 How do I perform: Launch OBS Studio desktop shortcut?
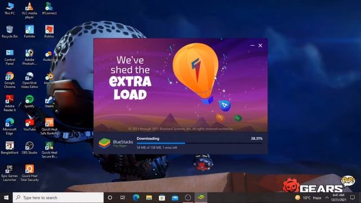coord(29,148)
